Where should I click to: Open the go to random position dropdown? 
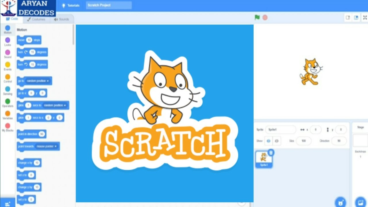pos(38,81)
